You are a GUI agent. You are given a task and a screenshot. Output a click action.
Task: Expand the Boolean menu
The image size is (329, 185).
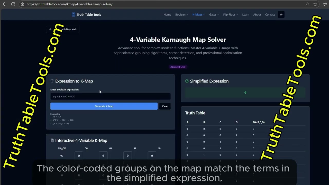181,15
